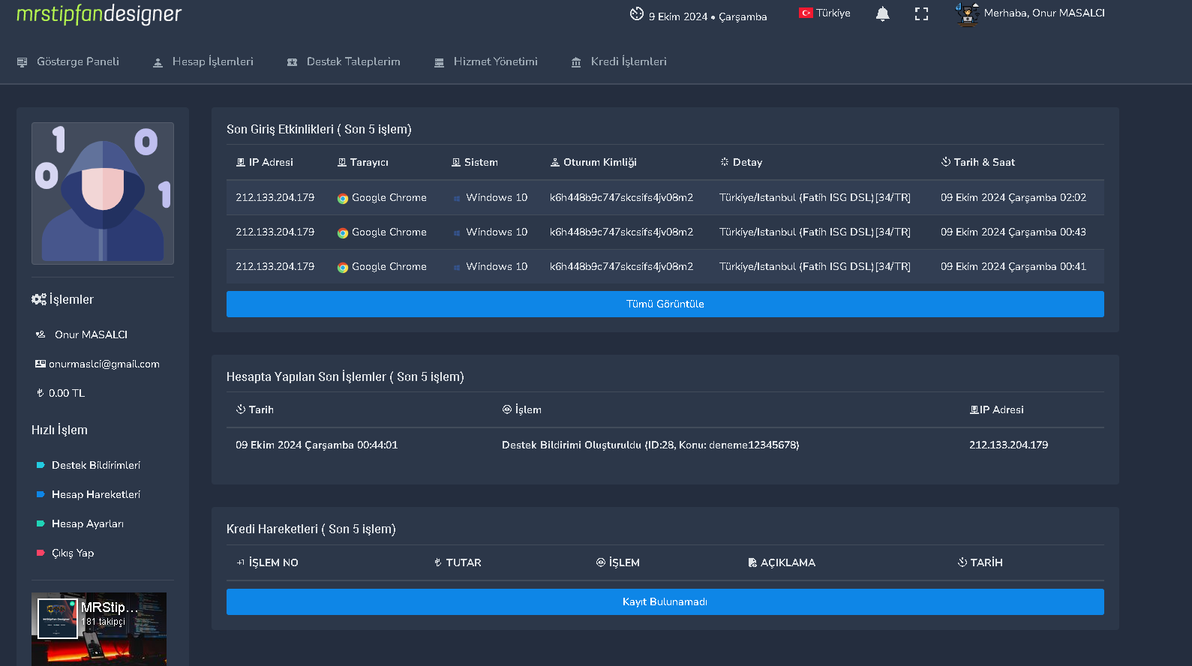Click the Tarih & Saat column header

point(978,162)
